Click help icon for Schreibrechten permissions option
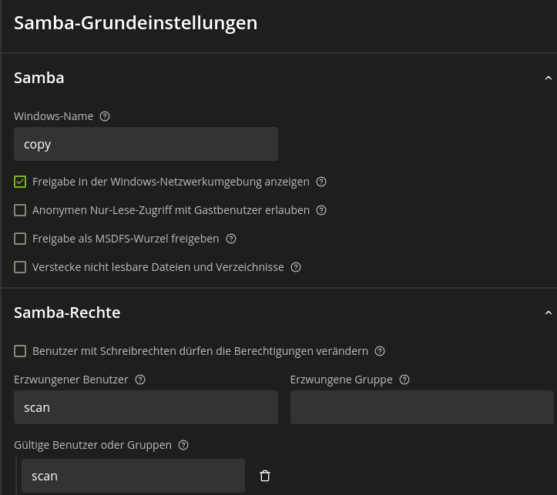This screenshot has height=495, width=557. coord(380,351)
